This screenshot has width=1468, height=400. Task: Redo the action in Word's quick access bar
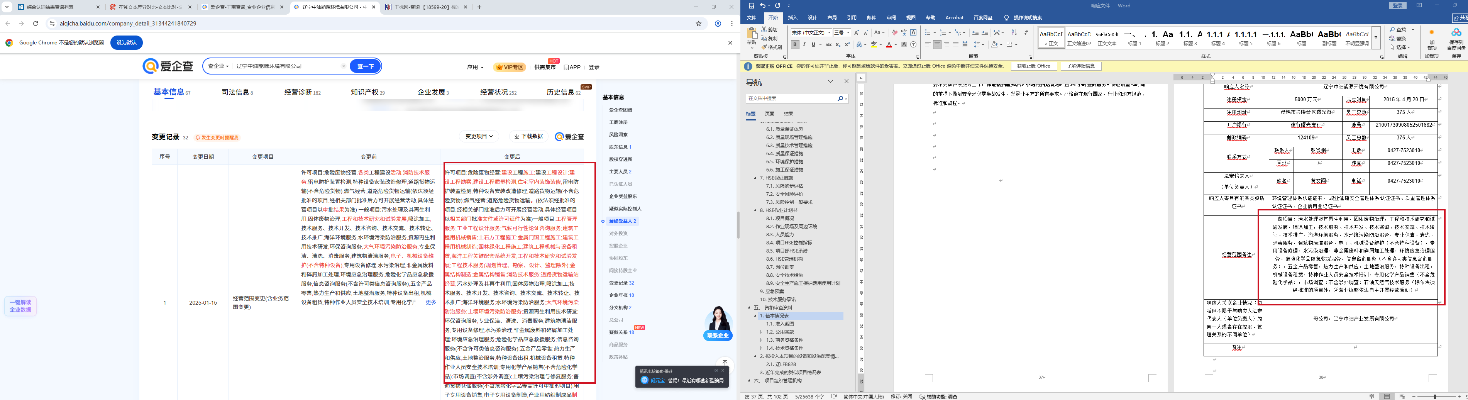pyautogui.click(x=778, y=6)
